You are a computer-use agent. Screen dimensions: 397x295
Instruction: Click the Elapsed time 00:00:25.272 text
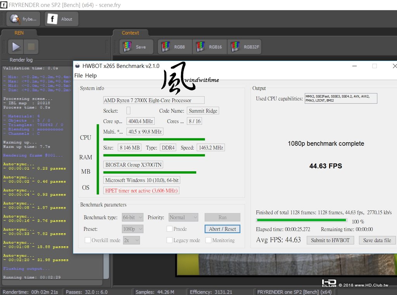283,229
